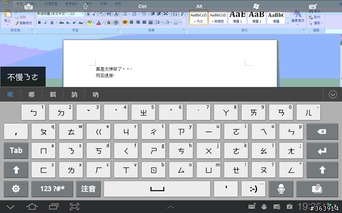
Task: Apply subscript formatting
Action: point(68,23)
